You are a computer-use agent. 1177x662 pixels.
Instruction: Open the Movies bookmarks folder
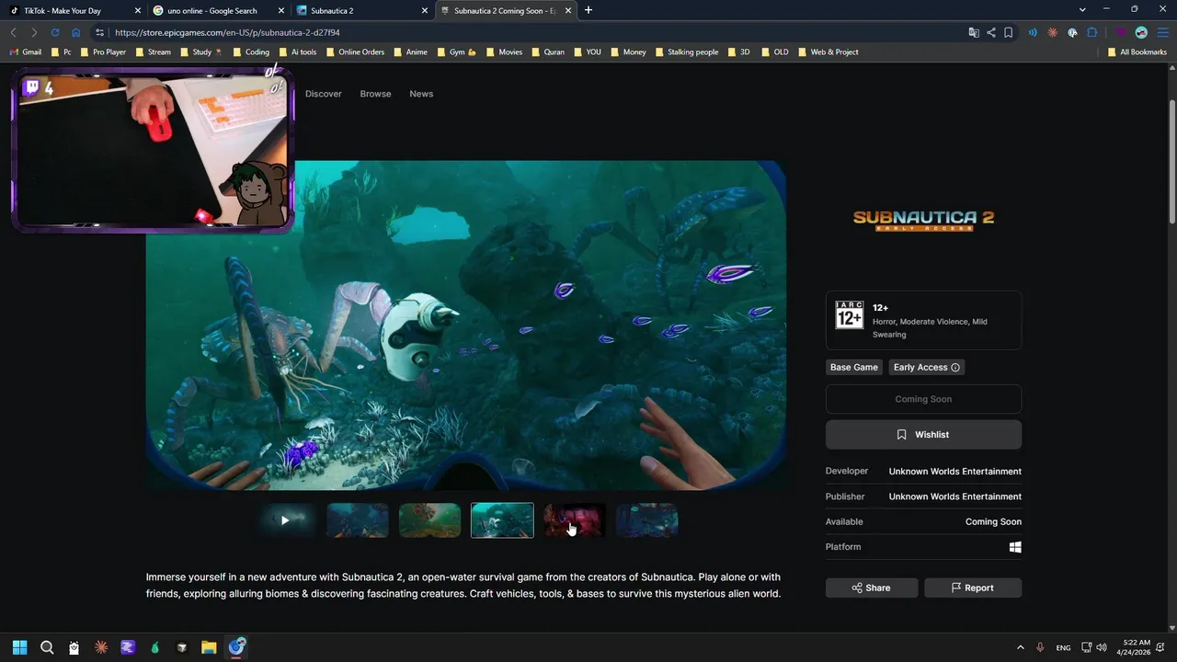pyautogui.click(x=504, y=52)
